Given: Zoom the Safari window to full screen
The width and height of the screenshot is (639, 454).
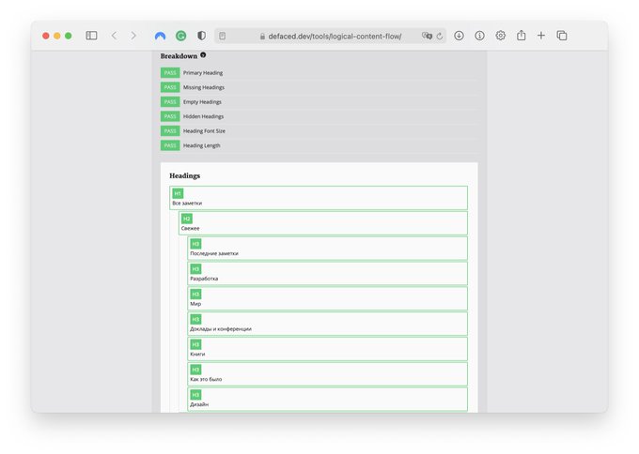Looking at the screenshot, I should click(69, 36).
